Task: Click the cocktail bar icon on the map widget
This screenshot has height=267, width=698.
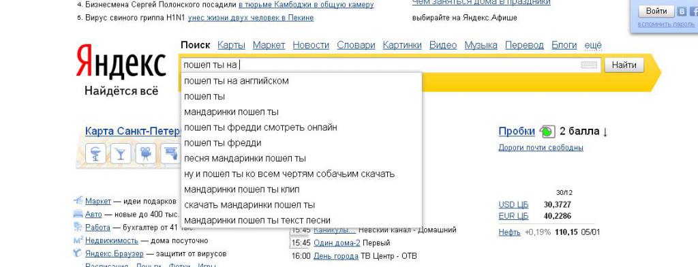Action: tap(120, 154)
